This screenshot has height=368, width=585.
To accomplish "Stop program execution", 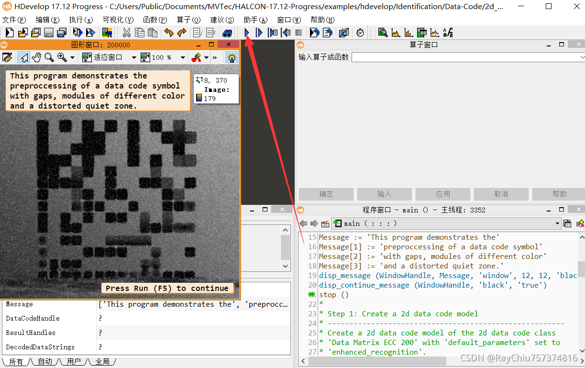I will tap(298, 33).
